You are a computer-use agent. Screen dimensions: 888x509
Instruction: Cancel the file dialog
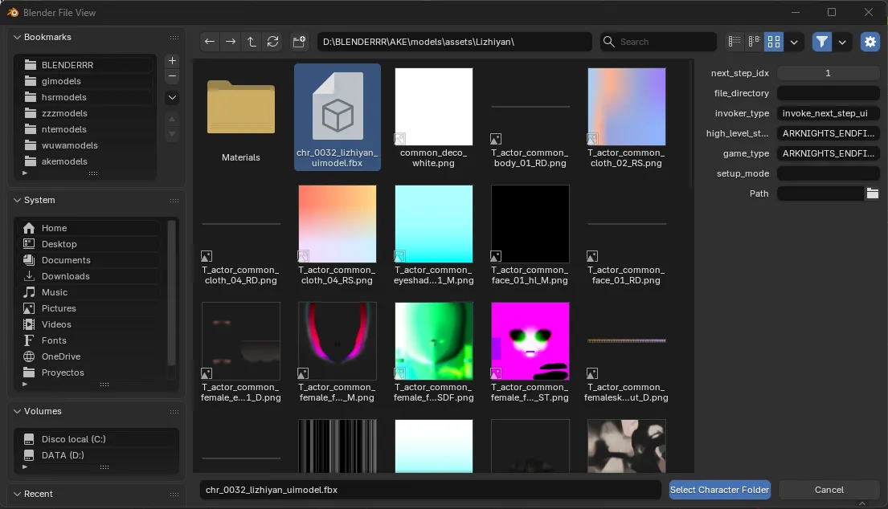(x=829, y=490)
